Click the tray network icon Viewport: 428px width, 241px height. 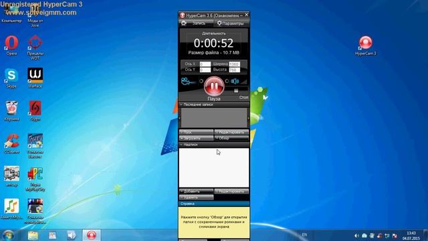click(387, 236)
